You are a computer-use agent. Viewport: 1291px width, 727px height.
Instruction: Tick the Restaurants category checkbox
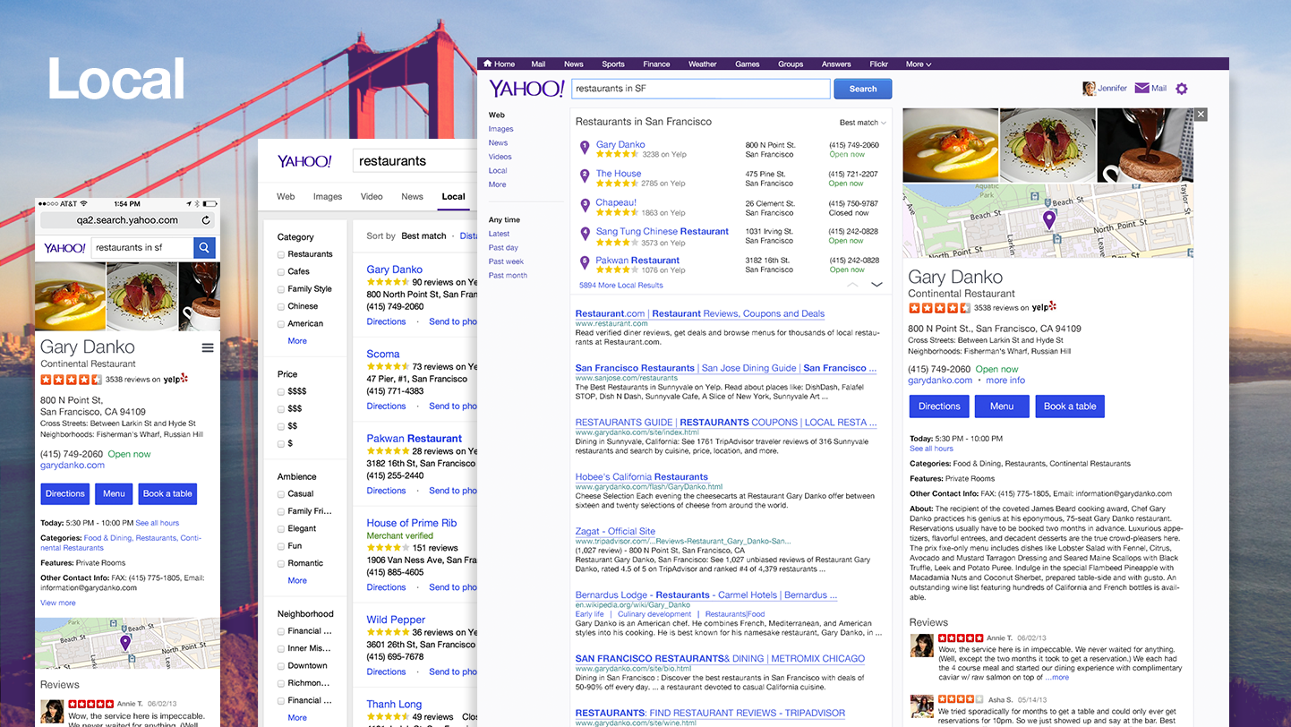click(x=281, y=254)
